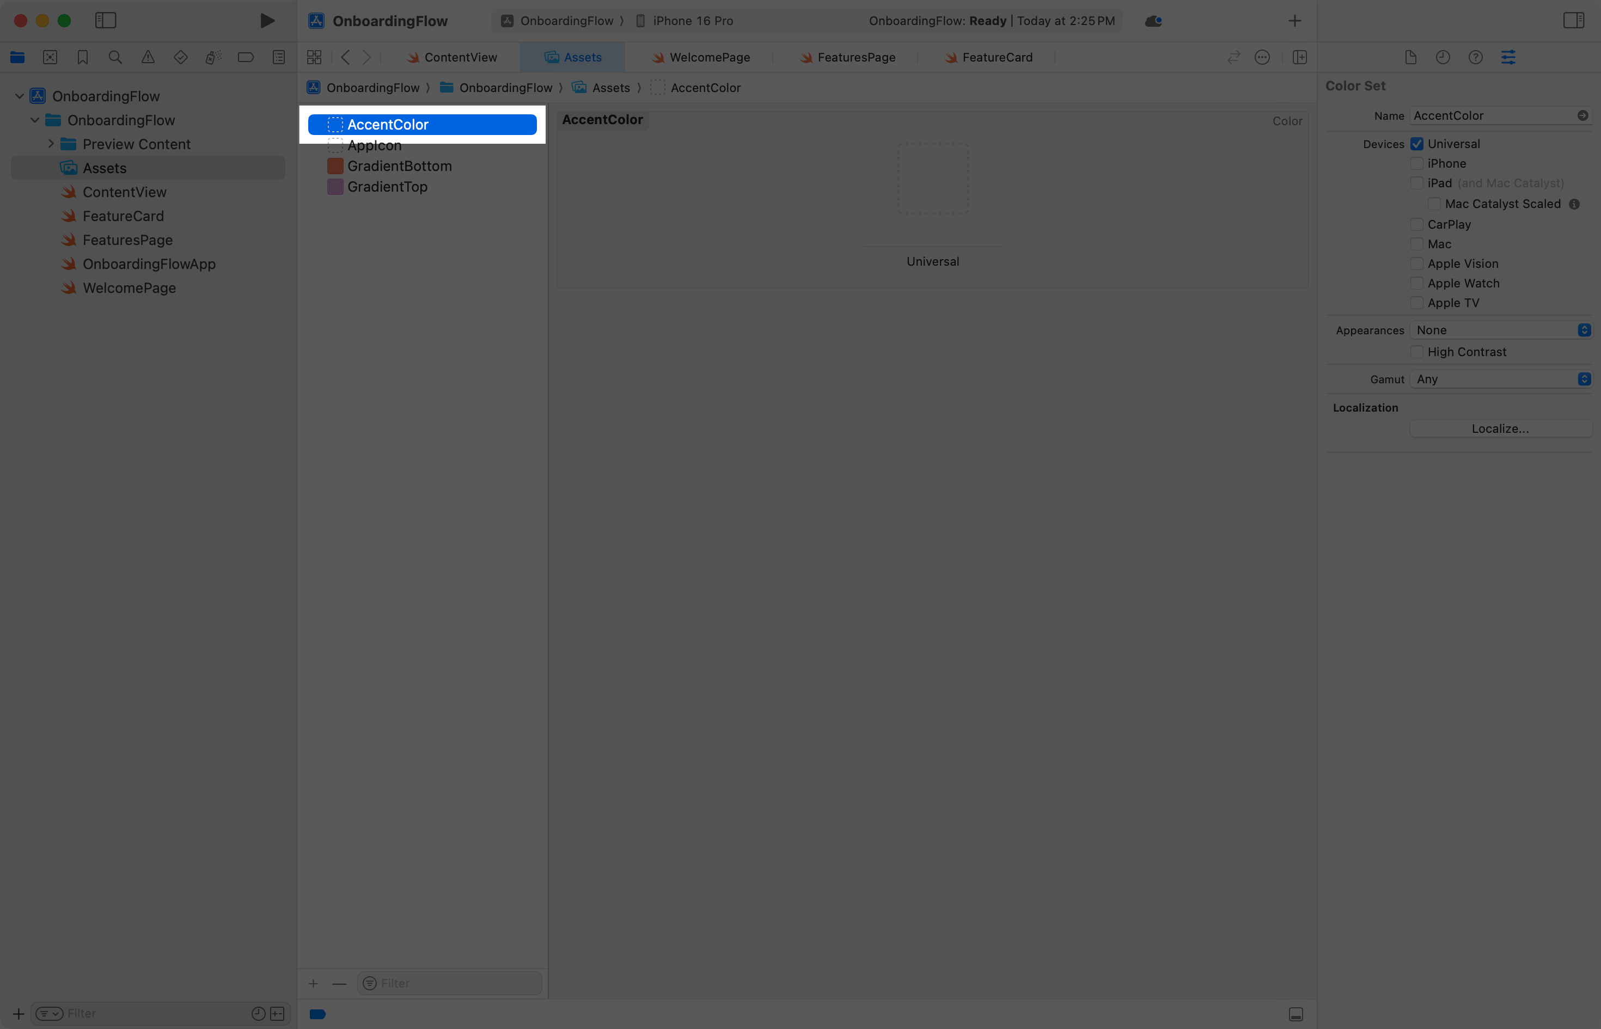Open the Gamut dropdown set to Any
Viewport: 1601px width, 1029px height.
pos(1501,379)
